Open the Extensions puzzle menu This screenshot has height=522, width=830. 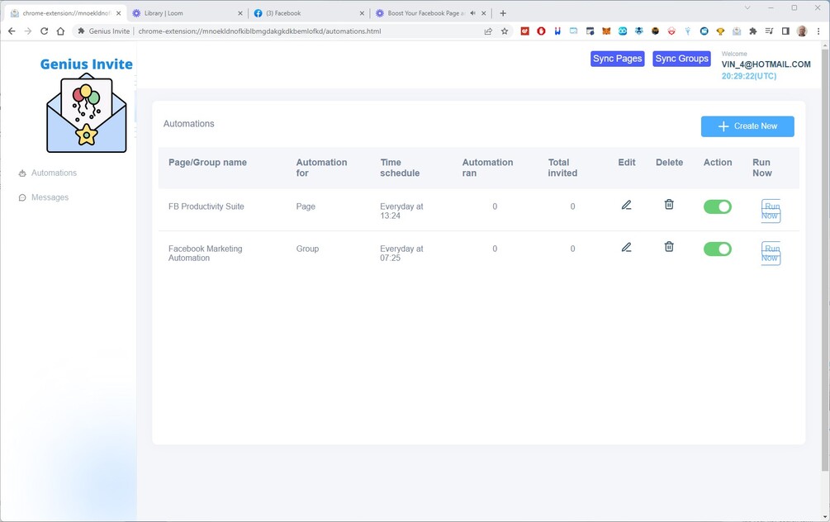(752, 31)
